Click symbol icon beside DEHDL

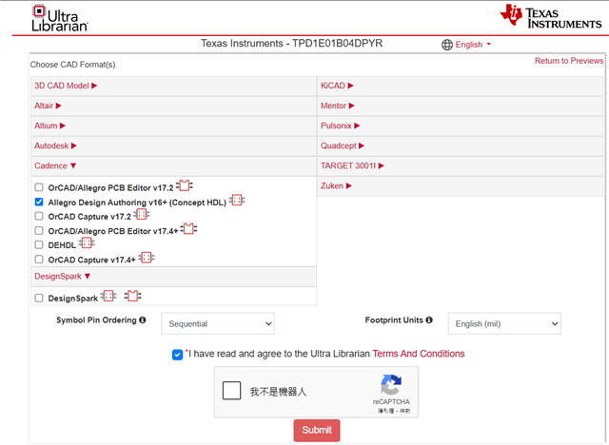[87, 242]
